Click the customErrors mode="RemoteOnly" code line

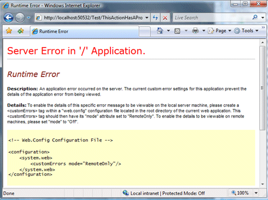click(x=75, y=163)
